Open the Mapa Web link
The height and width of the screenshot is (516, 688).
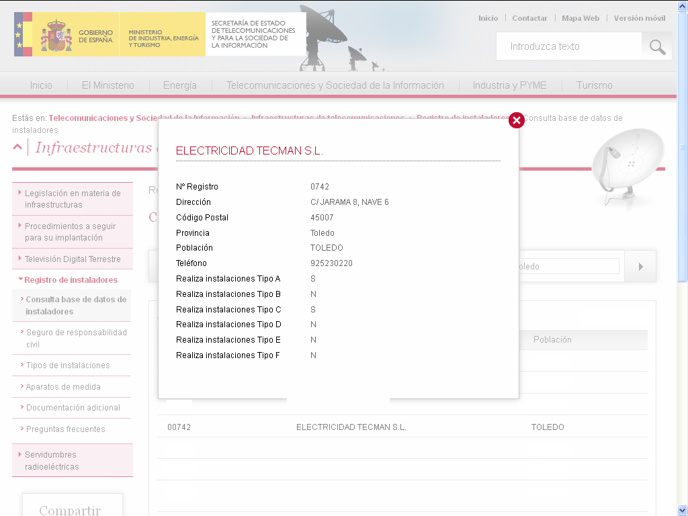coord(580,18)
